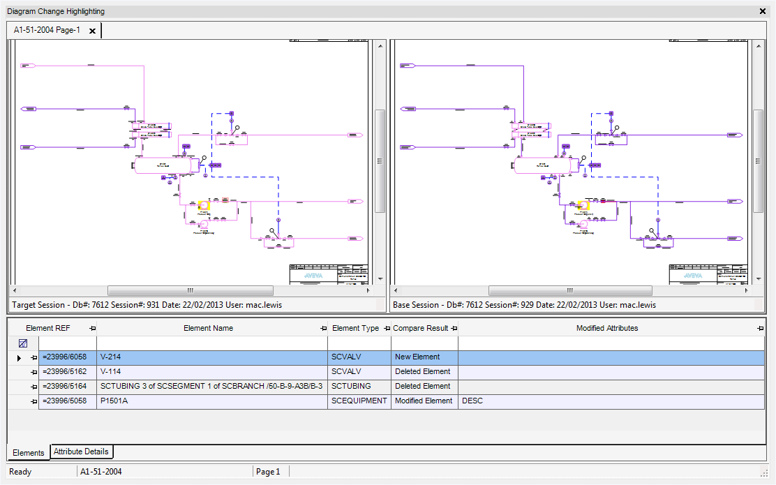Pin the Modified Attributes column

tap(760, 328)
